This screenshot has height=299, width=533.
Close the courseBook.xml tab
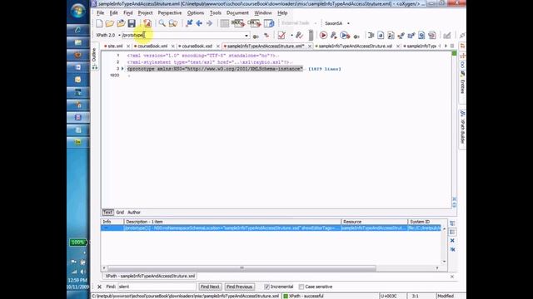pyautogui.click(x=172, y=47)
